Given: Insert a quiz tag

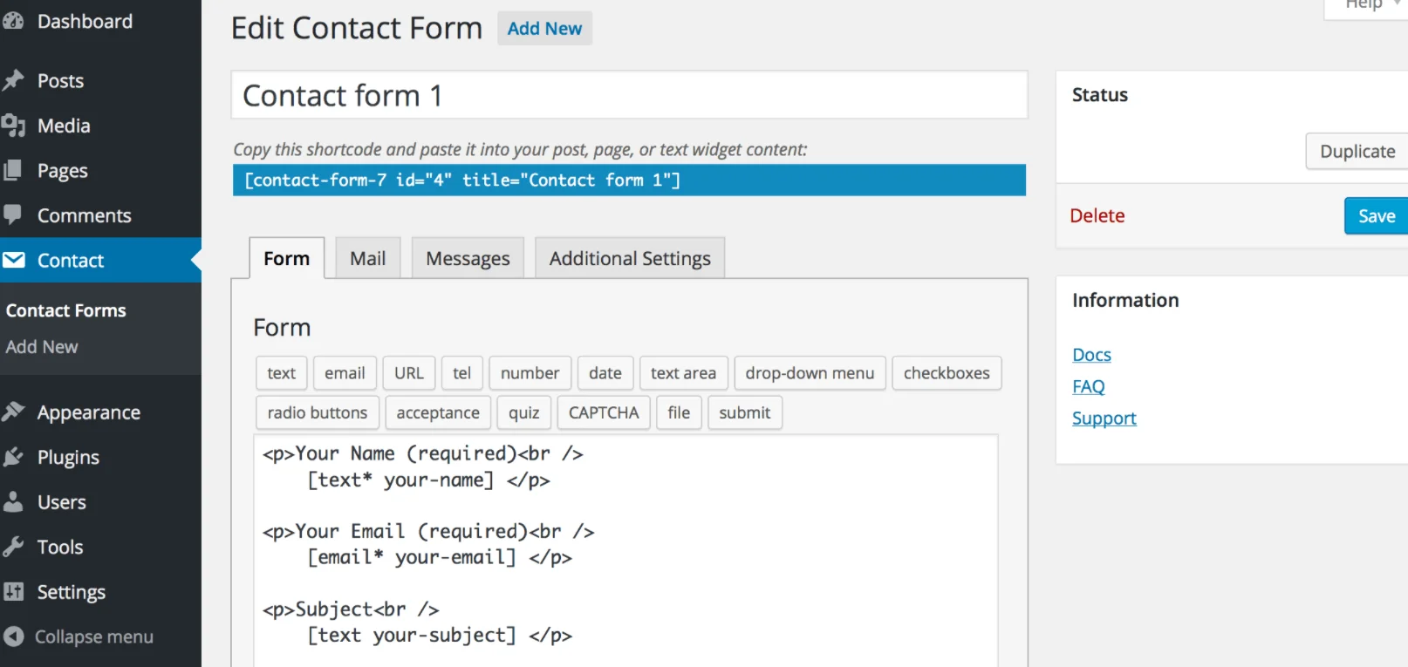Looking at the screenshot, I should point(524,412).
